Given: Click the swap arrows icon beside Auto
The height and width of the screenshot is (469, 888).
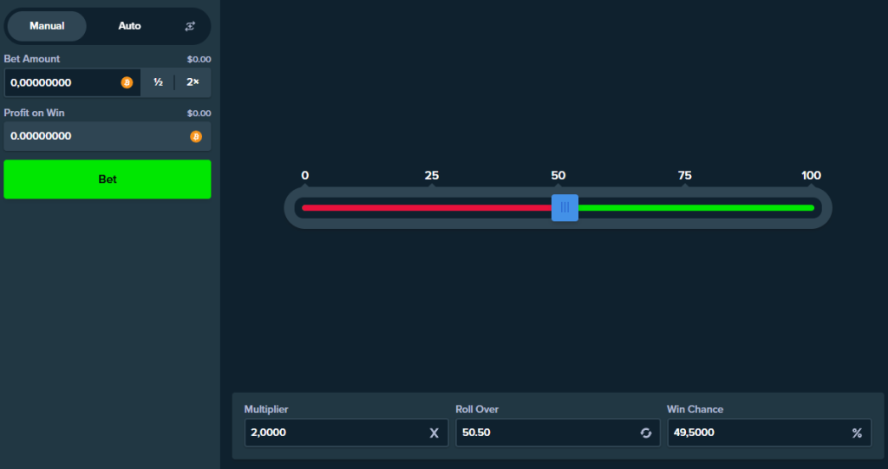Looking at the screenshot, I should coord(190,26).
